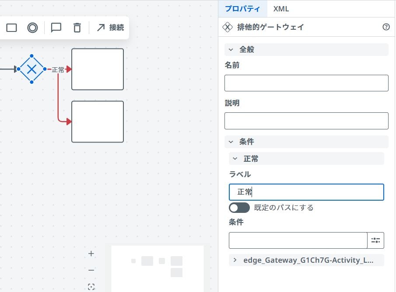
Task: Select the circle event shape tool
Action: point(33,28)
